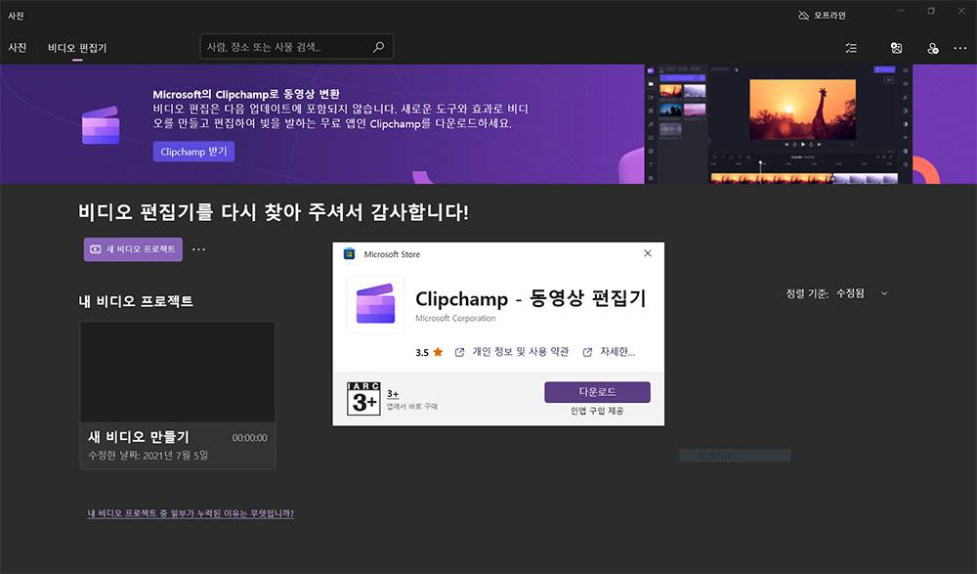Start a 새 비디오 프로젝트
Viewport: 977px width, 574px height.
coord(133,249)
